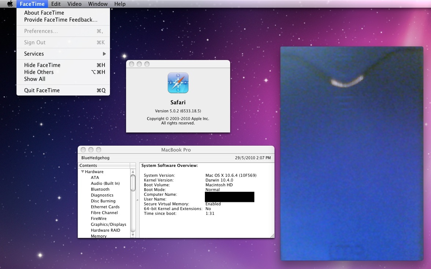This screenshot has width=431, height=269.
Task: Minimize the MacBook Pro window
Action: point(91,150)
